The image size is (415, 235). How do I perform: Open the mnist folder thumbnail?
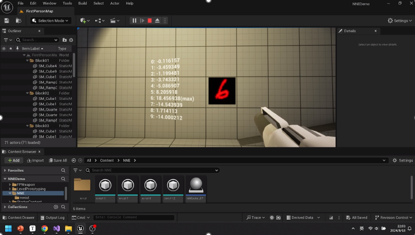coord(82,189)
